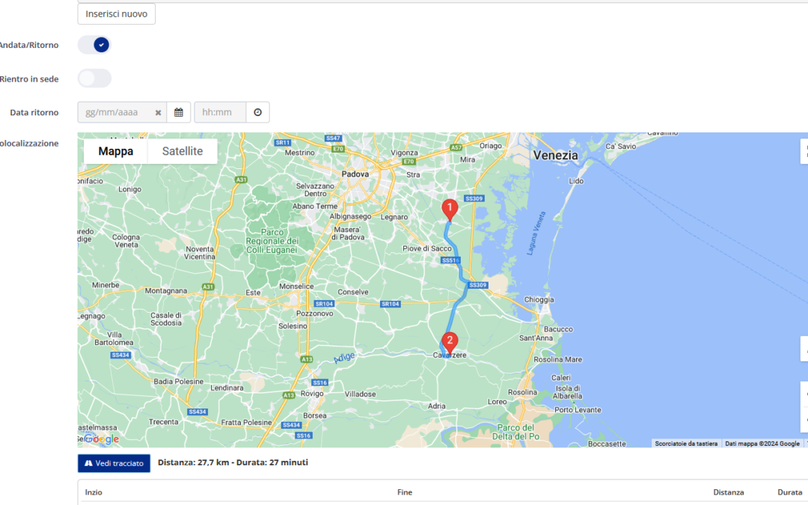Toggle off the Andata/Ritorno switch
The width and height of the screenshot is (808, 505).
[x=94, y=45]
